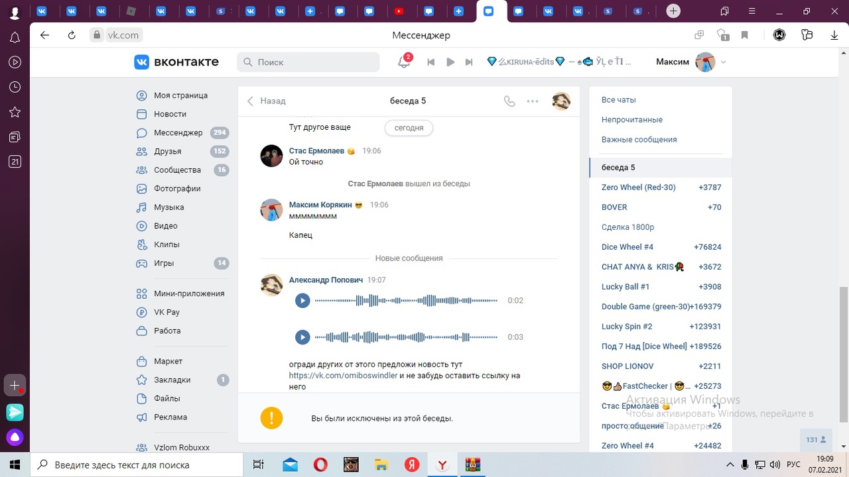Start a call using the phone icon

pyautogui.click(x=509, y=101)
